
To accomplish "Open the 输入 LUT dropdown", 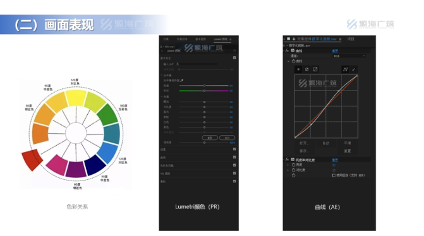I will [x=197, y=64].
